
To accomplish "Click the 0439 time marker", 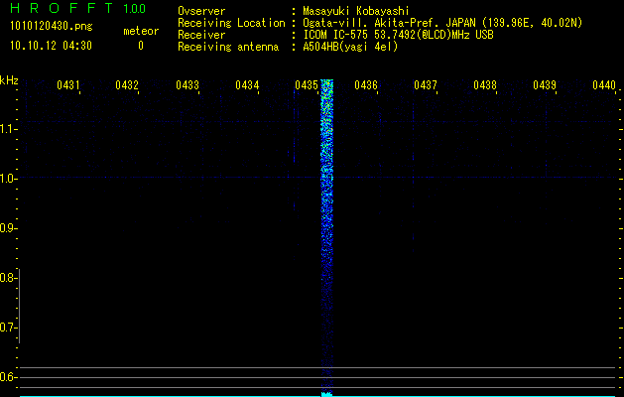I will tap(545, 84).
